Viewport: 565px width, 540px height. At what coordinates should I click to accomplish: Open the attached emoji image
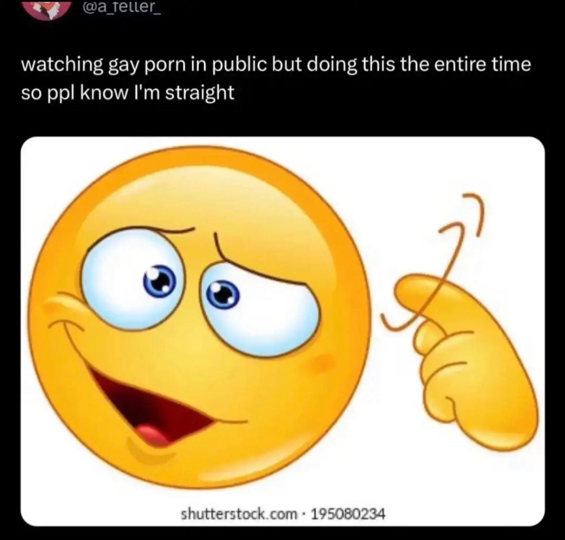[282, 331]
